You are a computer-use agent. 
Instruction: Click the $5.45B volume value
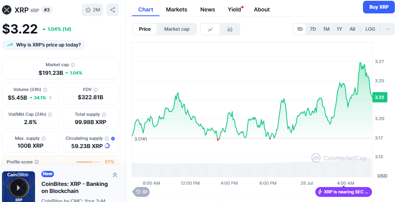point(17,98)
